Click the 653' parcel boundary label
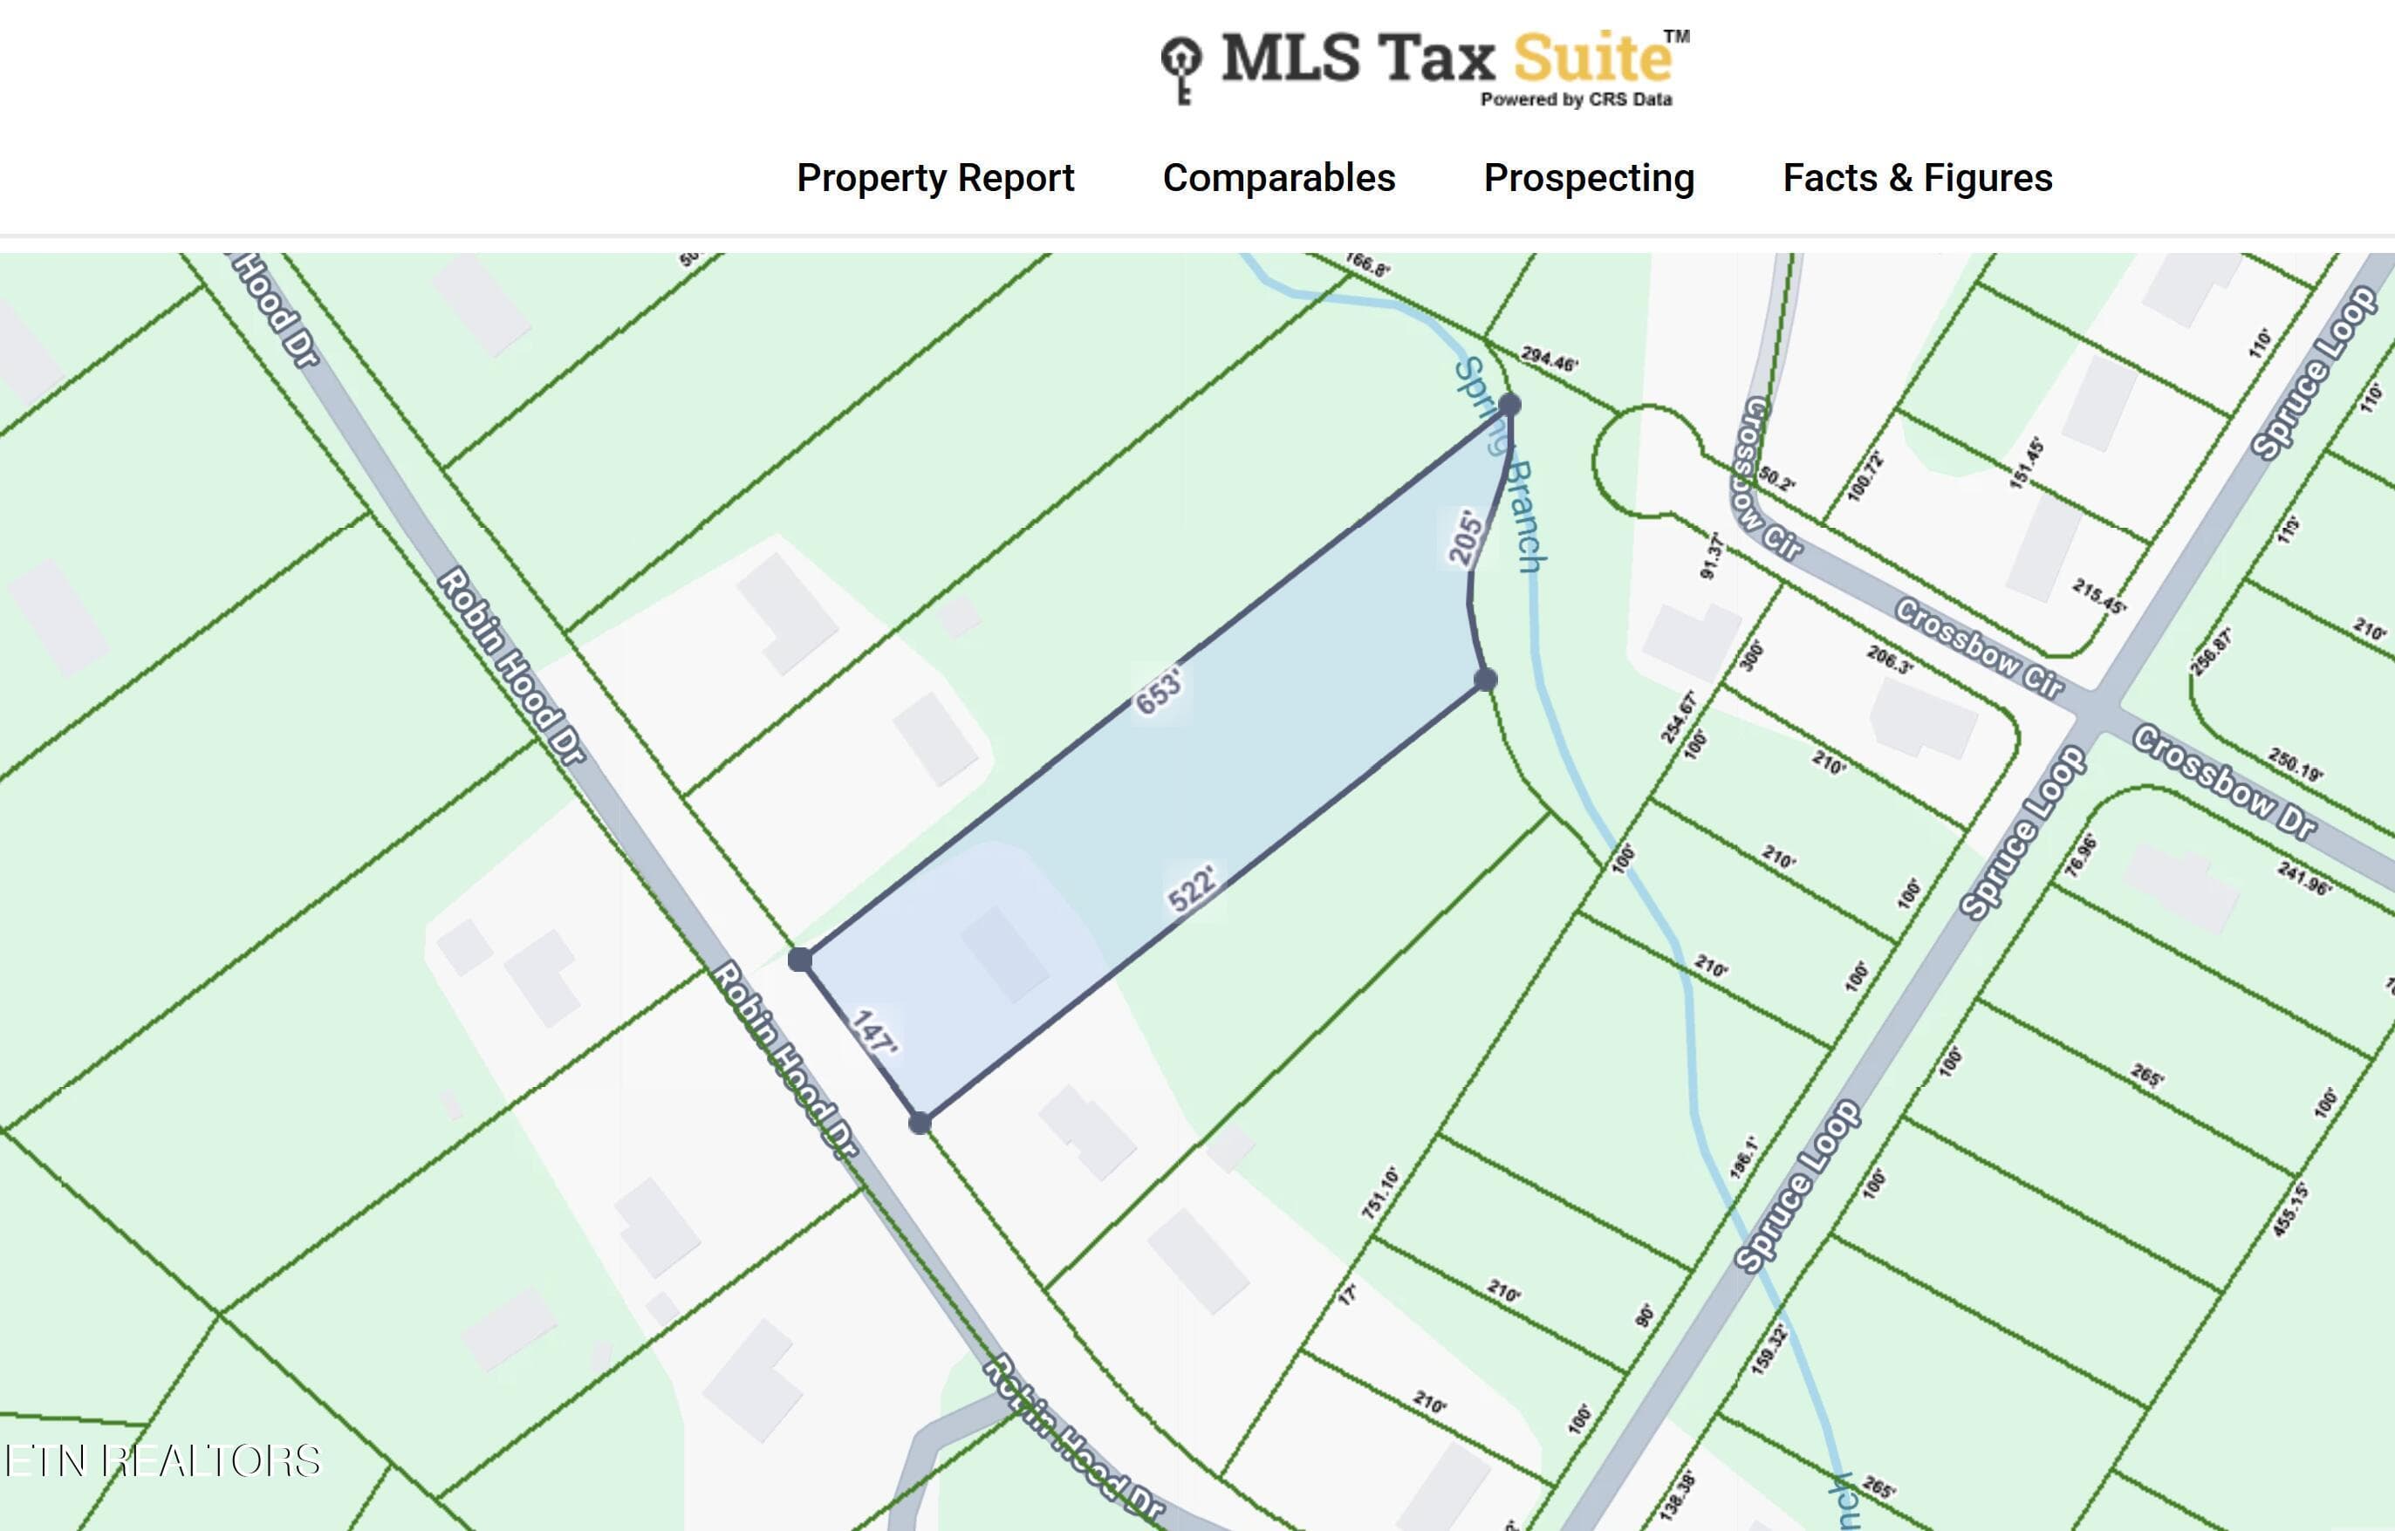The width and height of the screenshot is (2395, 1531). tap(1160, 691)
